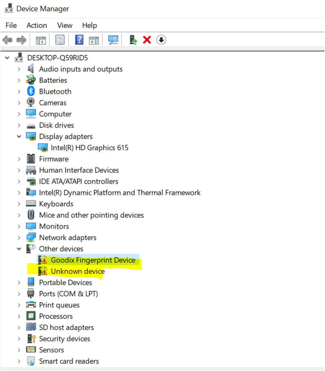
Task: Click the Unknown device warning icon
Action: point(43,271)
